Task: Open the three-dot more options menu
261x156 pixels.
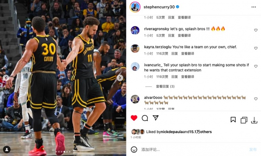Action: pyautogui.click(x=253, y=7)
